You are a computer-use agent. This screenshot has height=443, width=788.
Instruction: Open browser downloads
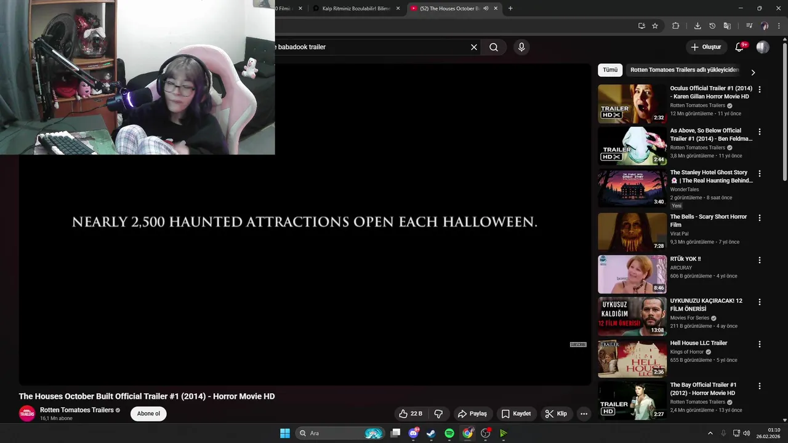(698, 26)
